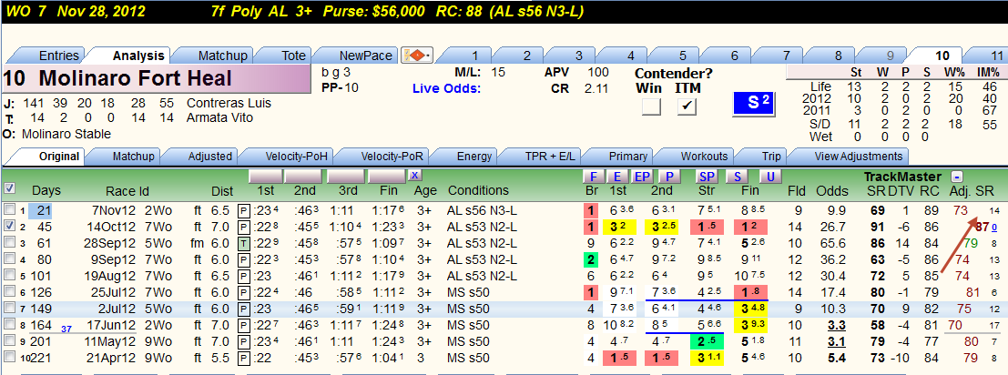Toggle the select-all races checkbox
Viewport: 1008px width, 375px height.
[x=10, y=188]
